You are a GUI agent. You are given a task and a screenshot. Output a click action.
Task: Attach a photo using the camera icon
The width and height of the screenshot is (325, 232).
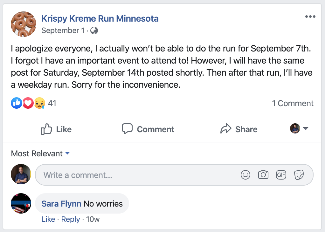(263, 175)
